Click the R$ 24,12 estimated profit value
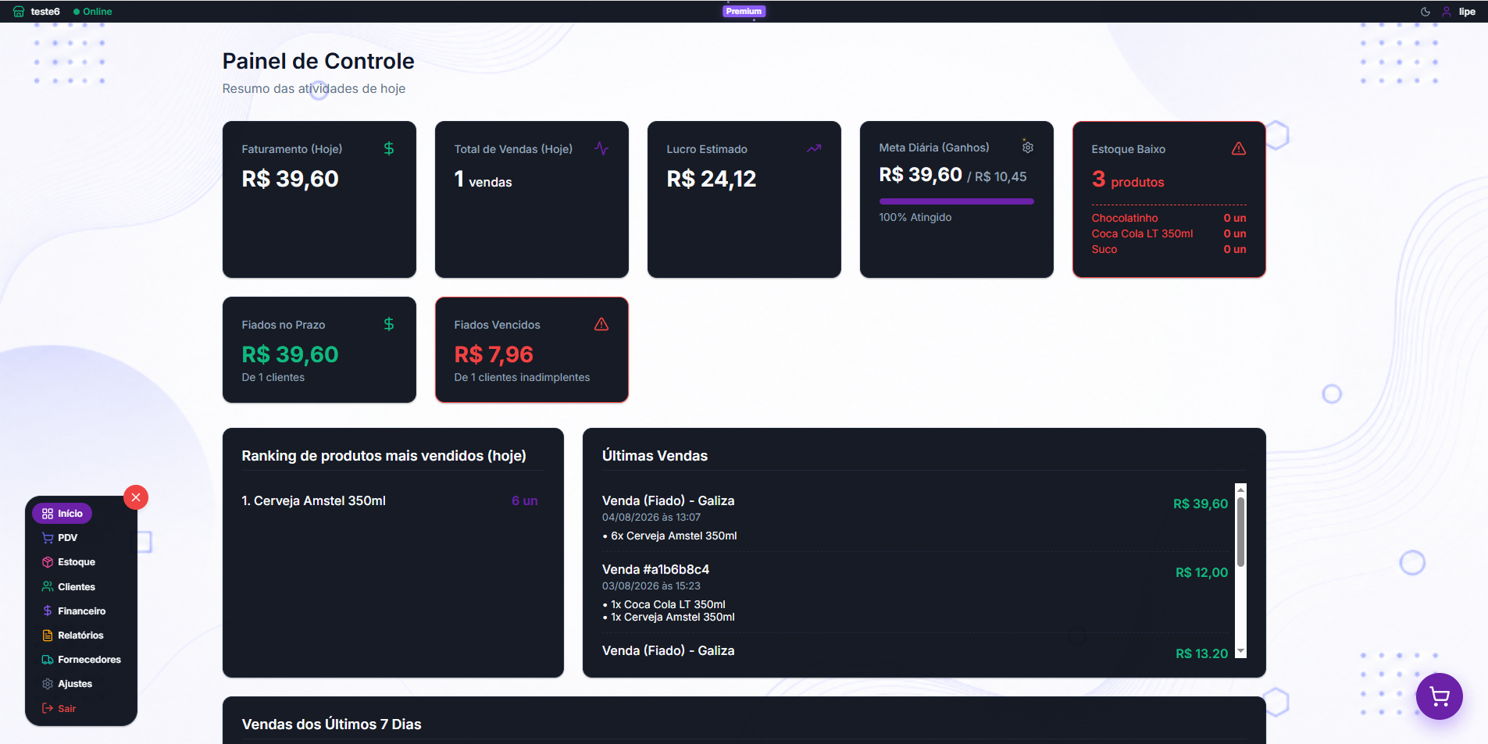The height and width of the screenshot is (744, 1488). click(712, 179)
